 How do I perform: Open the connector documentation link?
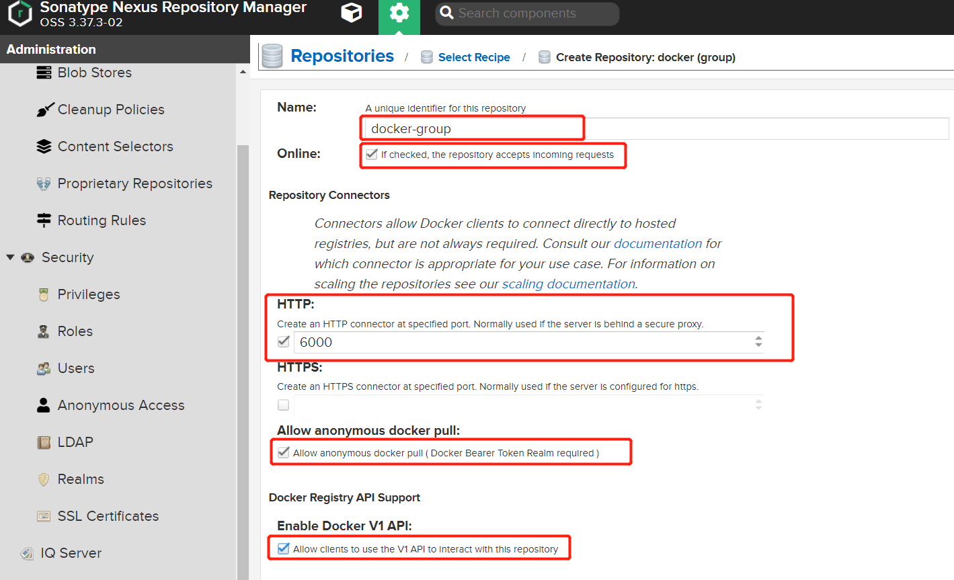(x=658, y=243)
